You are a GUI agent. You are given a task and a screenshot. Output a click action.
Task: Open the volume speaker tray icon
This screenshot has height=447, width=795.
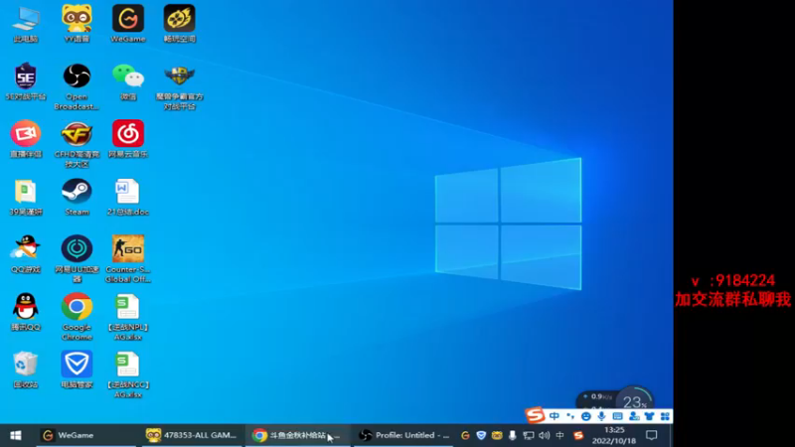click(x=544, y=435)
